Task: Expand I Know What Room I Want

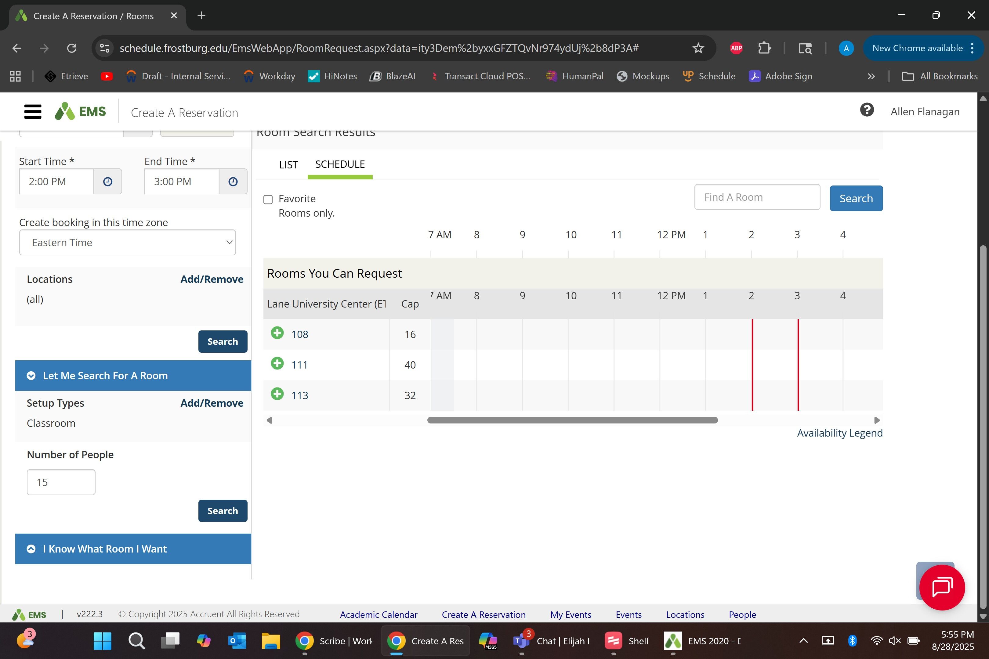Action: pyautogui.click(x=133, y=549)
